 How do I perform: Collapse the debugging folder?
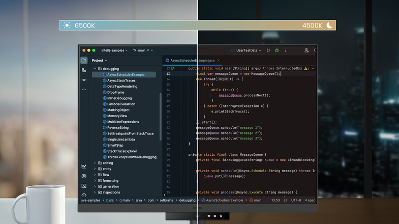pos(95,69)
